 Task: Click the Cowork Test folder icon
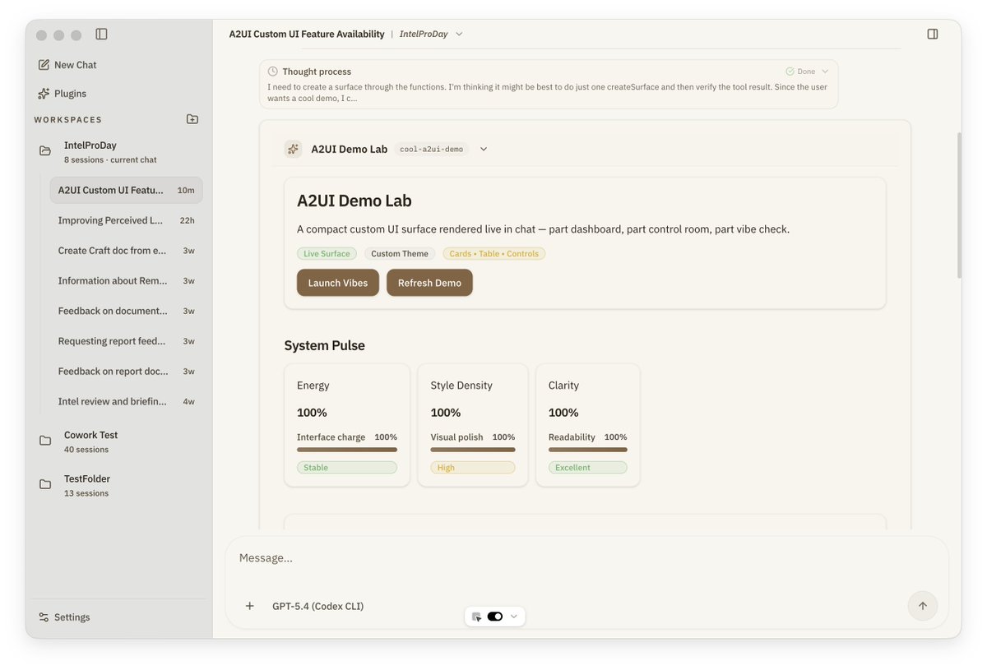(45, 441)
